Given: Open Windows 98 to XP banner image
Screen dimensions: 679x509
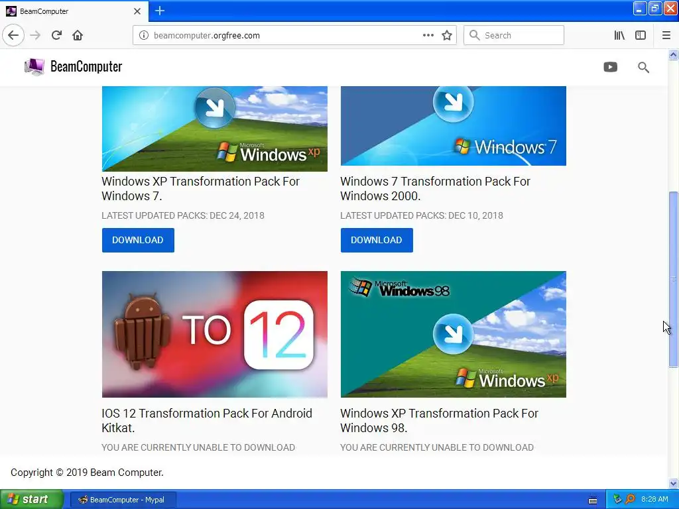Looking at the screenshot, I should click(453, 334).
